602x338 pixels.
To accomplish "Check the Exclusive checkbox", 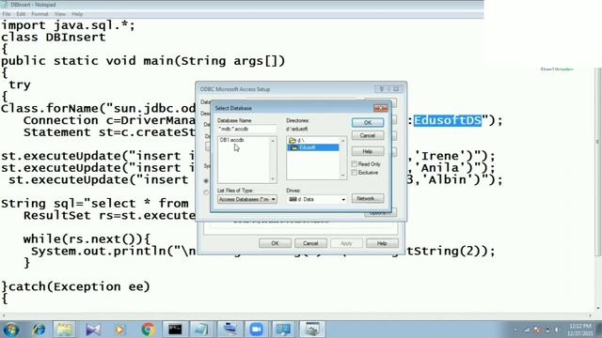I will click(x=355, y=173).
